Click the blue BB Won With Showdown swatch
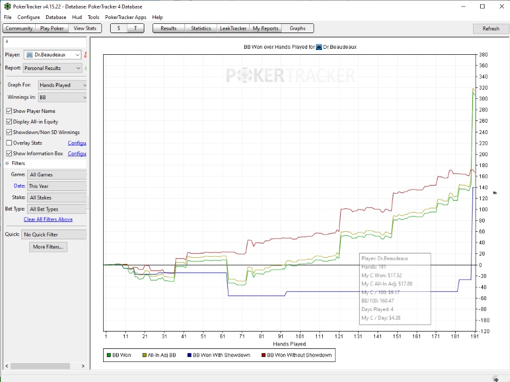This screenshot has height=382, width=510. pyautogui.click(x=189, y=355)
